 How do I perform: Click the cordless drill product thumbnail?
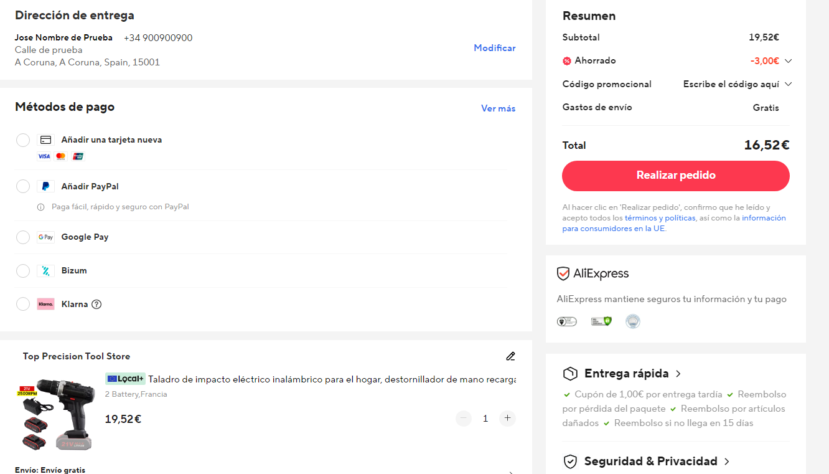[56, 414]
